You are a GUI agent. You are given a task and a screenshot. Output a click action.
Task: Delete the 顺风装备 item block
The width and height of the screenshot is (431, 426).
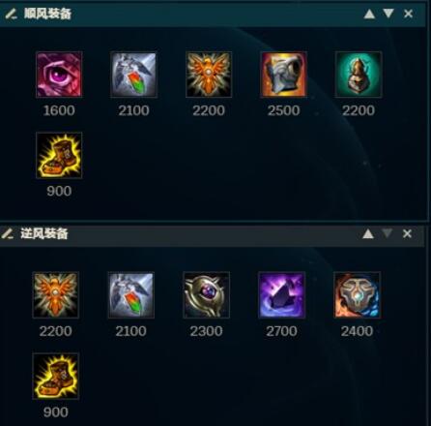tap(408, 14)
